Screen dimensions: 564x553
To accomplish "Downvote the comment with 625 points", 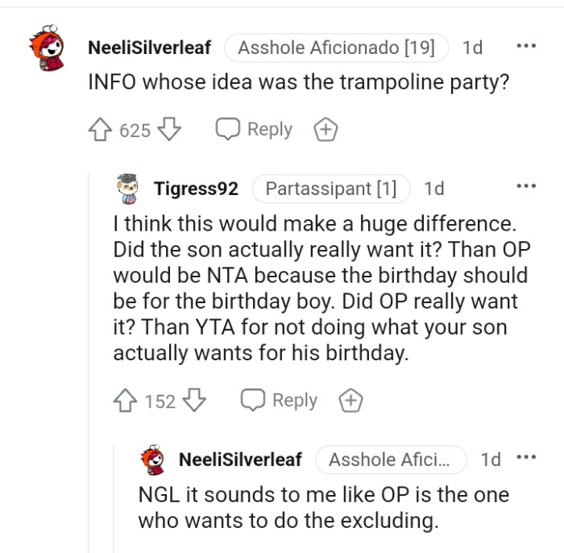I will pyautogui.click(x=169, y=130).
